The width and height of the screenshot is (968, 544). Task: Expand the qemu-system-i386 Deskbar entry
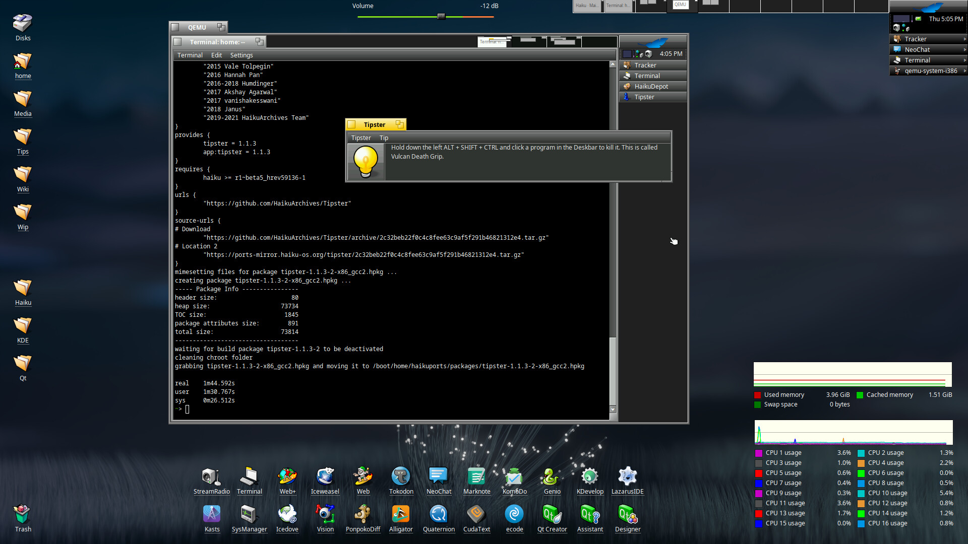pyautogui.click(x=964, y=71)
